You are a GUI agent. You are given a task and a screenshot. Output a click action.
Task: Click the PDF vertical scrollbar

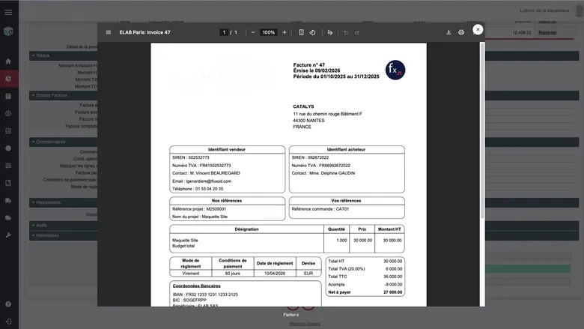point(481,135)
